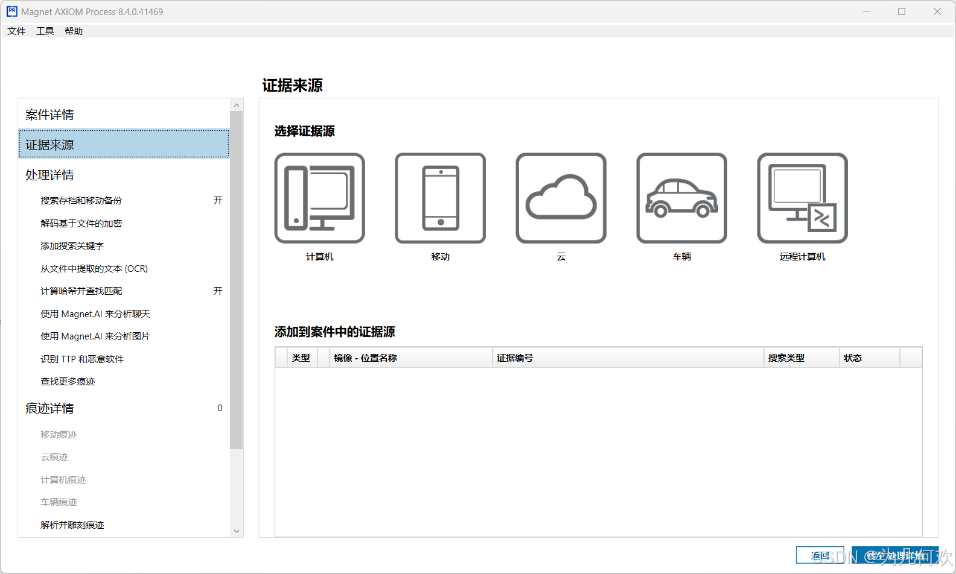This screenshot has width=956, height=574.
Task: Click sidebar scrollbar down arrow
Action: [x=237, y=531]
